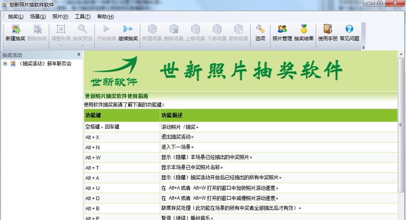Click the 复制场景 toolbar icon
Screen dimensions: 406x220
239,29
